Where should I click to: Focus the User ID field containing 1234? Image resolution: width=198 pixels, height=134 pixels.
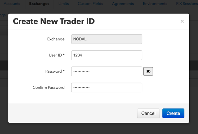[107, 55]
